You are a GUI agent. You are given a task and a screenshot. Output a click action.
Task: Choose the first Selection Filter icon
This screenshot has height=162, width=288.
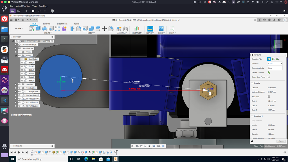coord(269,59)
